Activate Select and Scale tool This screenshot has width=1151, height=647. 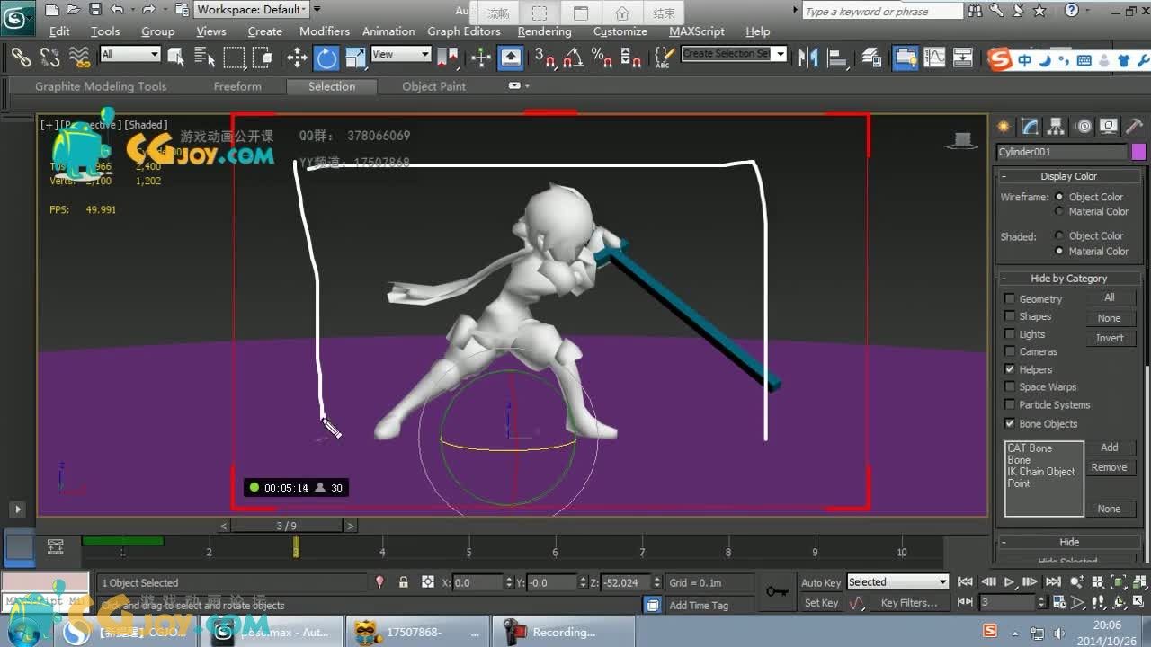[x=355, y=57]
